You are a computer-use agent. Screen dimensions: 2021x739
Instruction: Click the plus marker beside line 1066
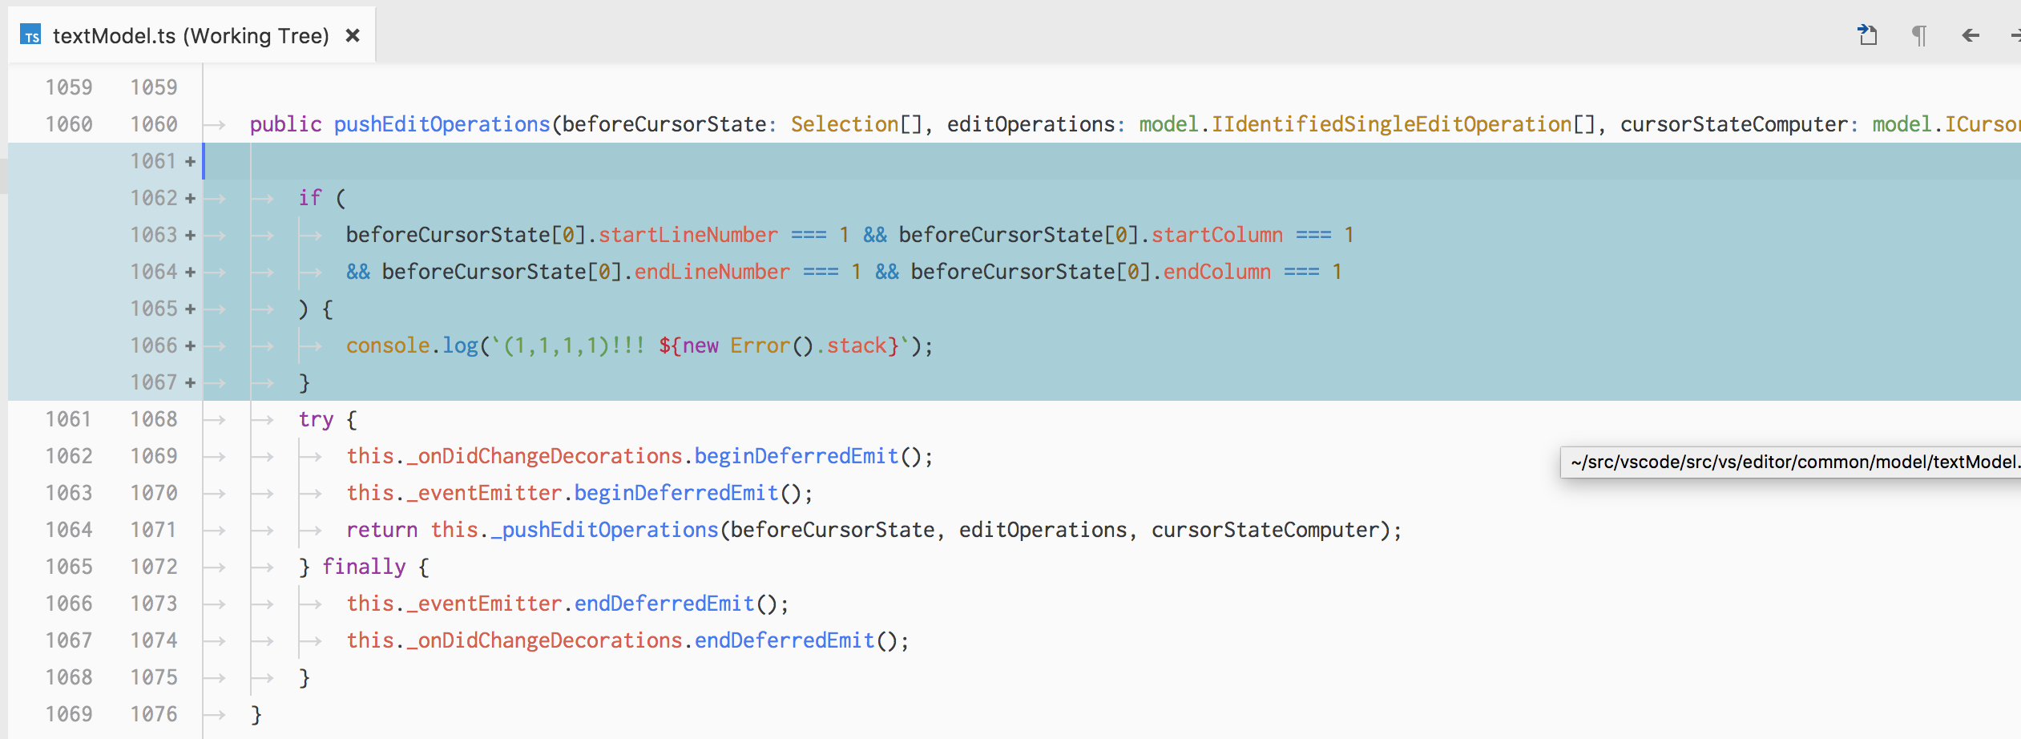191,345
